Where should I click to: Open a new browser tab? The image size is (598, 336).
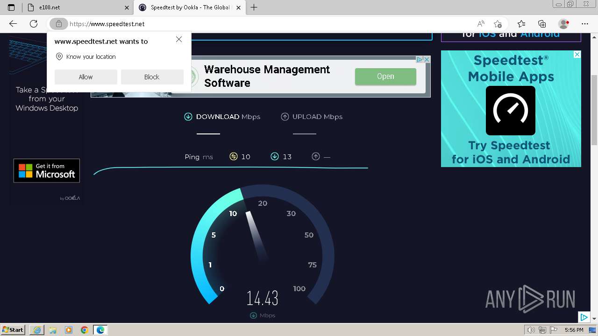(254, 7)
